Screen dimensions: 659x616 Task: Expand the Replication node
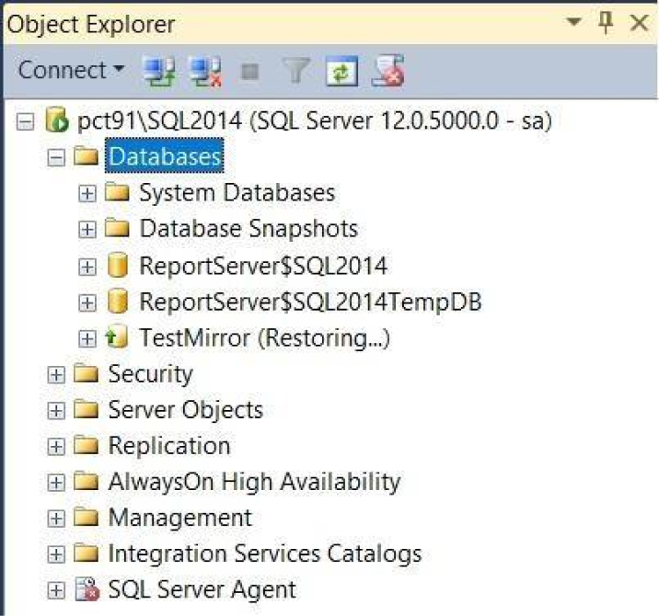[56, 447]
